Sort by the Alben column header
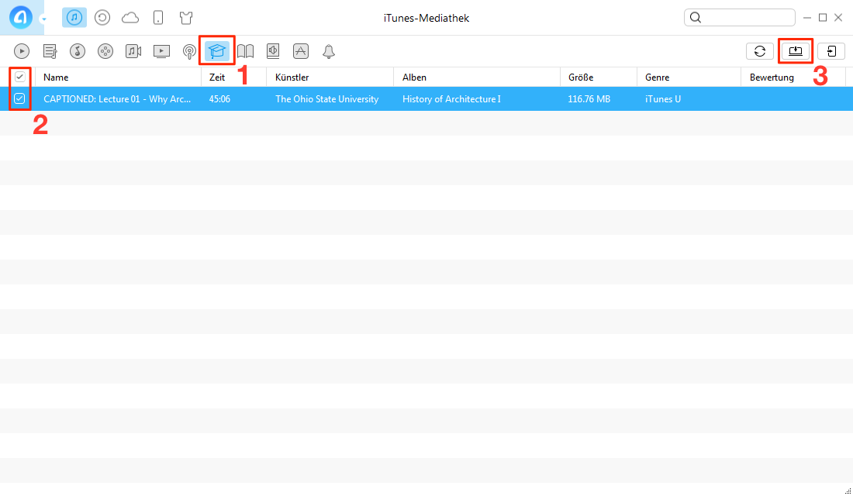Viewport: 853px width, 496px height. pos(477,77)
